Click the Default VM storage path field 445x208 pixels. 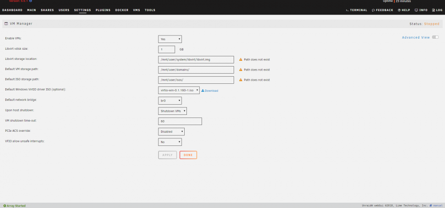pyautogui.click(x=196, y=70)
